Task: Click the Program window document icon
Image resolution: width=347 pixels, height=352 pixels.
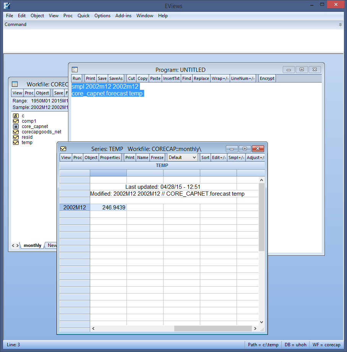Action: pyautogui.click(x=75, y=70)
